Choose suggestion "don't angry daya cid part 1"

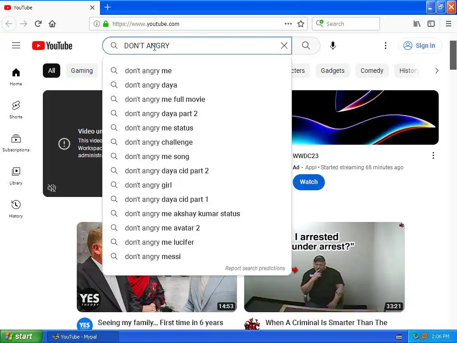point(197,199)
